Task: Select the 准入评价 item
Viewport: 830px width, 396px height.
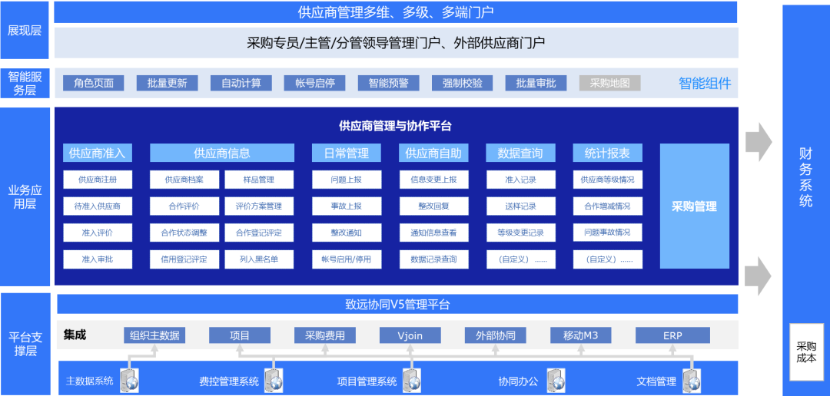Action: [98, 233]
